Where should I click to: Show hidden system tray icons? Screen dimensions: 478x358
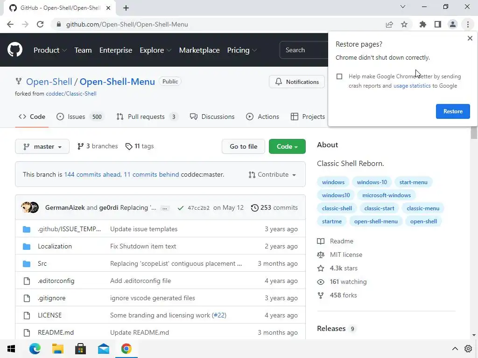coord(455,349)
